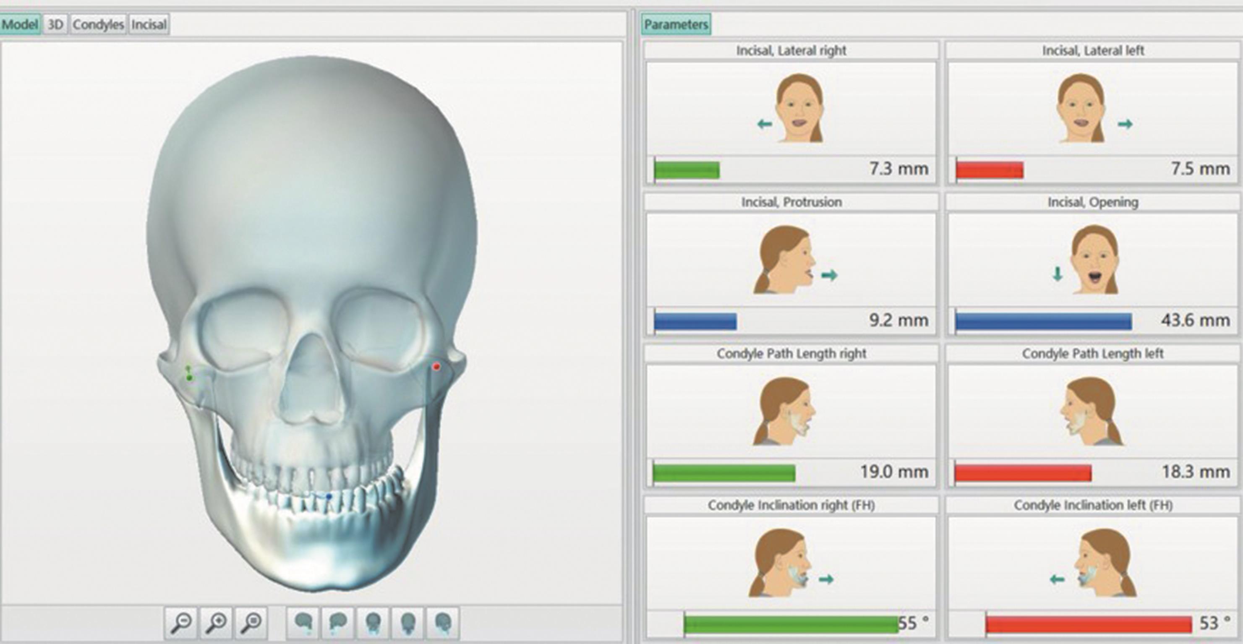Click the 7.5 mm value
This screenshot has width=1243, height=644.
[1201, 169]
